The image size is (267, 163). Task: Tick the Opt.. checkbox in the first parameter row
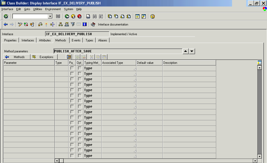(x=80, y=68)
